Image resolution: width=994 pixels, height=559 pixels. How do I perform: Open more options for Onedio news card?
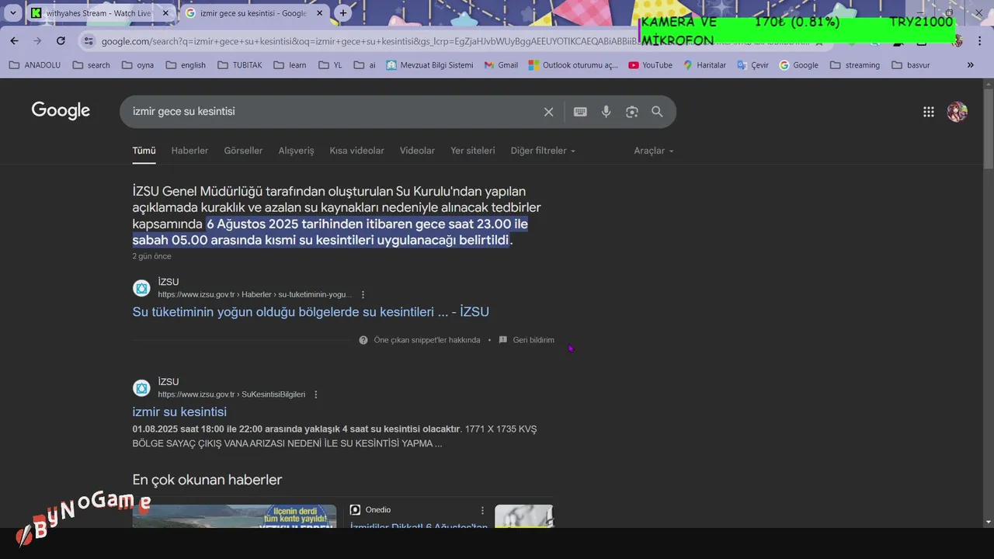pos(482,510)
